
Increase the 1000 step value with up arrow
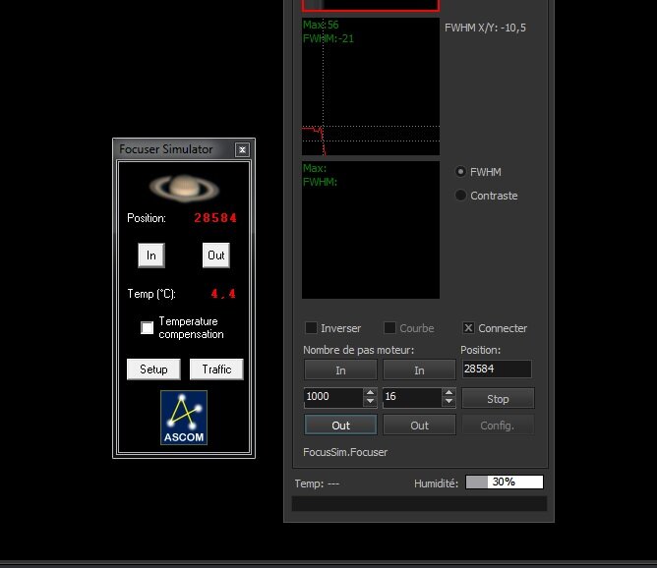(370, 393)
